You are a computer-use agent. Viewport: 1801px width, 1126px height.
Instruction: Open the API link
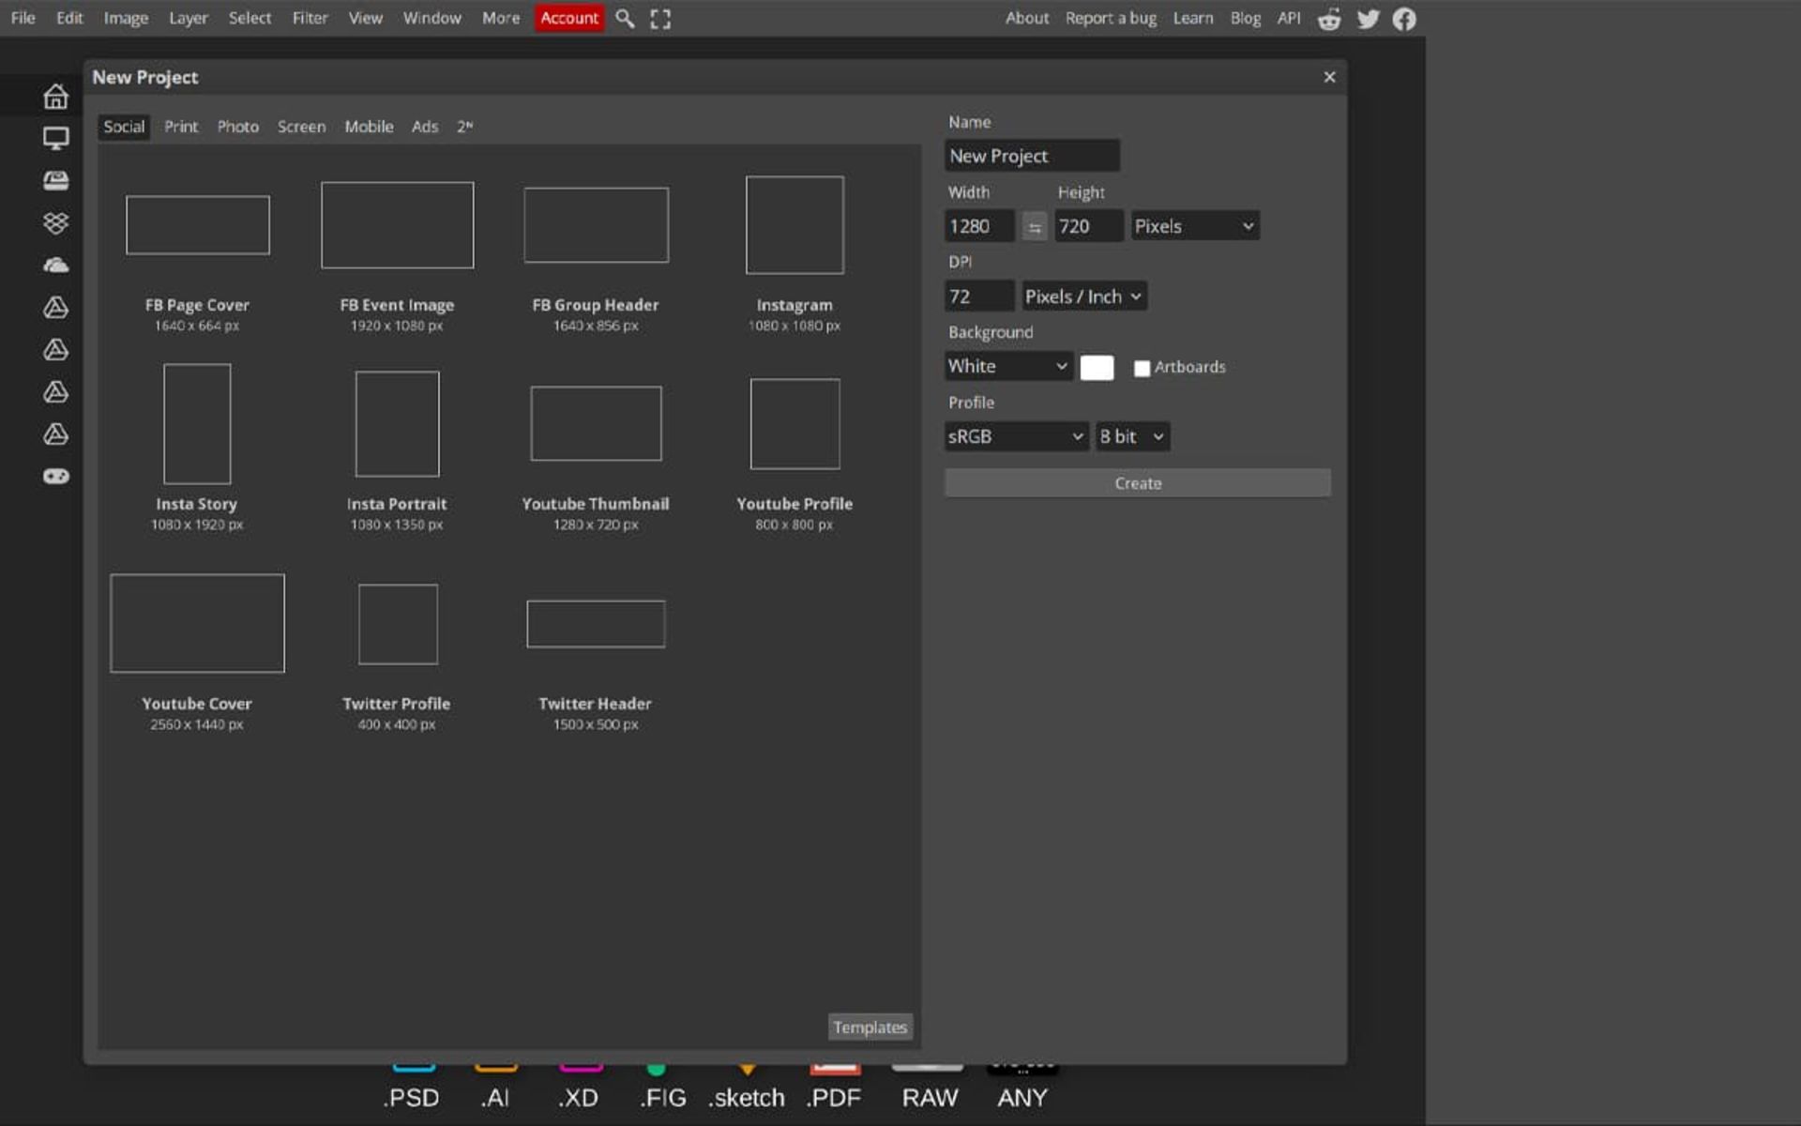(1289, 18)
